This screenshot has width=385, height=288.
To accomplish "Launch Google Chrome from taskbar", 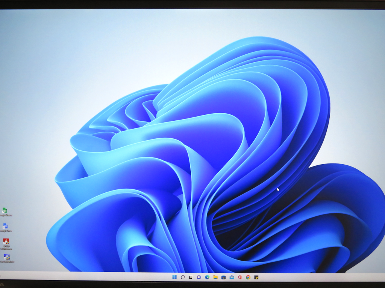I will click(248, 277).
